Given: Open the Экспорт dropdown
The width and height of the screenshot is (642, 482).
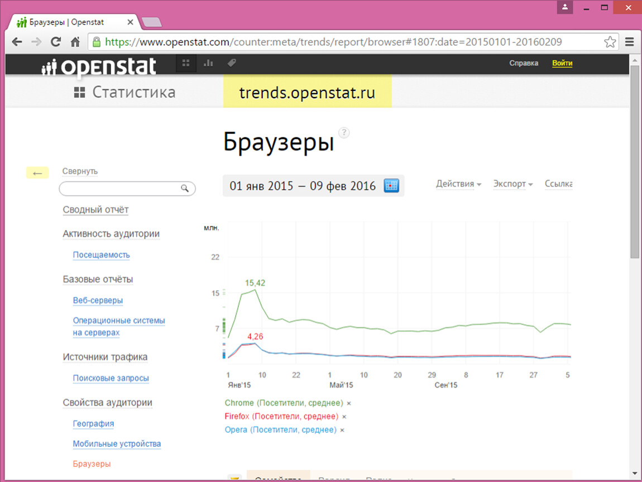Looking at the screenshot, I should [x=512, y=184].
